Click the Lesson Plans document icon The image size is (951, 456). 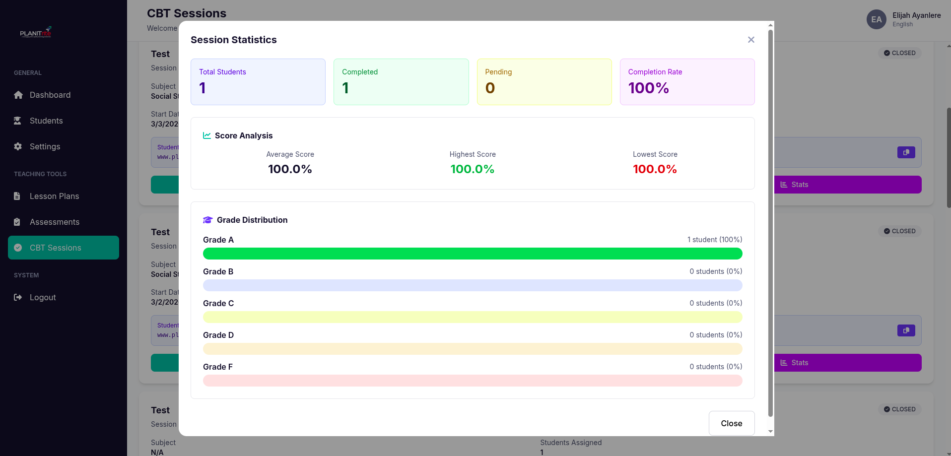click(17, 196)
